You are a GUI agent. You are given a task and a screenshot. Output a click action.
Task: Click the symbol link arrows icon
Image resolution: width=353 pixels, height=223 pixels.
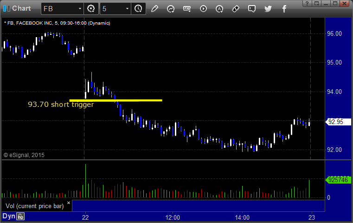pyautogui.click(x=236, y=9)
